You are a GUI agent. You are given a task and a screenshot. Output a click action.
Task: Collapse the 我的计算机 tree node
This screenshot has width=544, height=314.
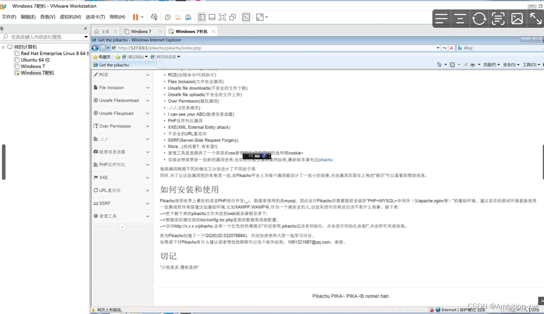pos(4,47)
